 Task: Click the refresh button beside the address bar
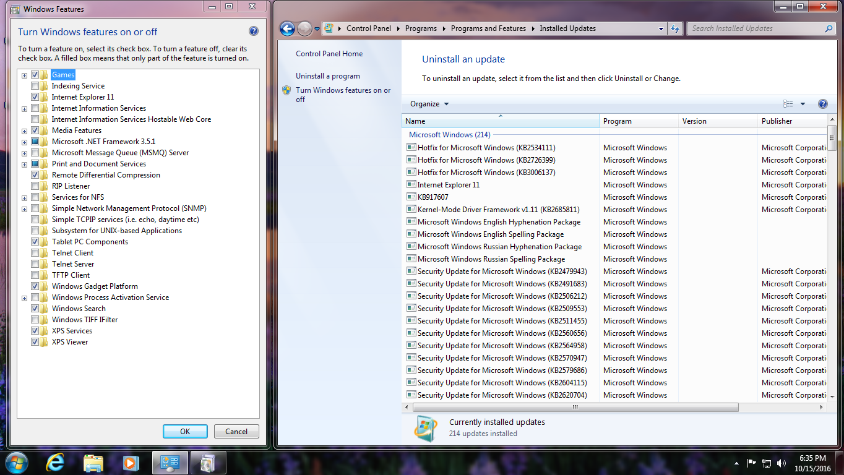pos(676,28)
